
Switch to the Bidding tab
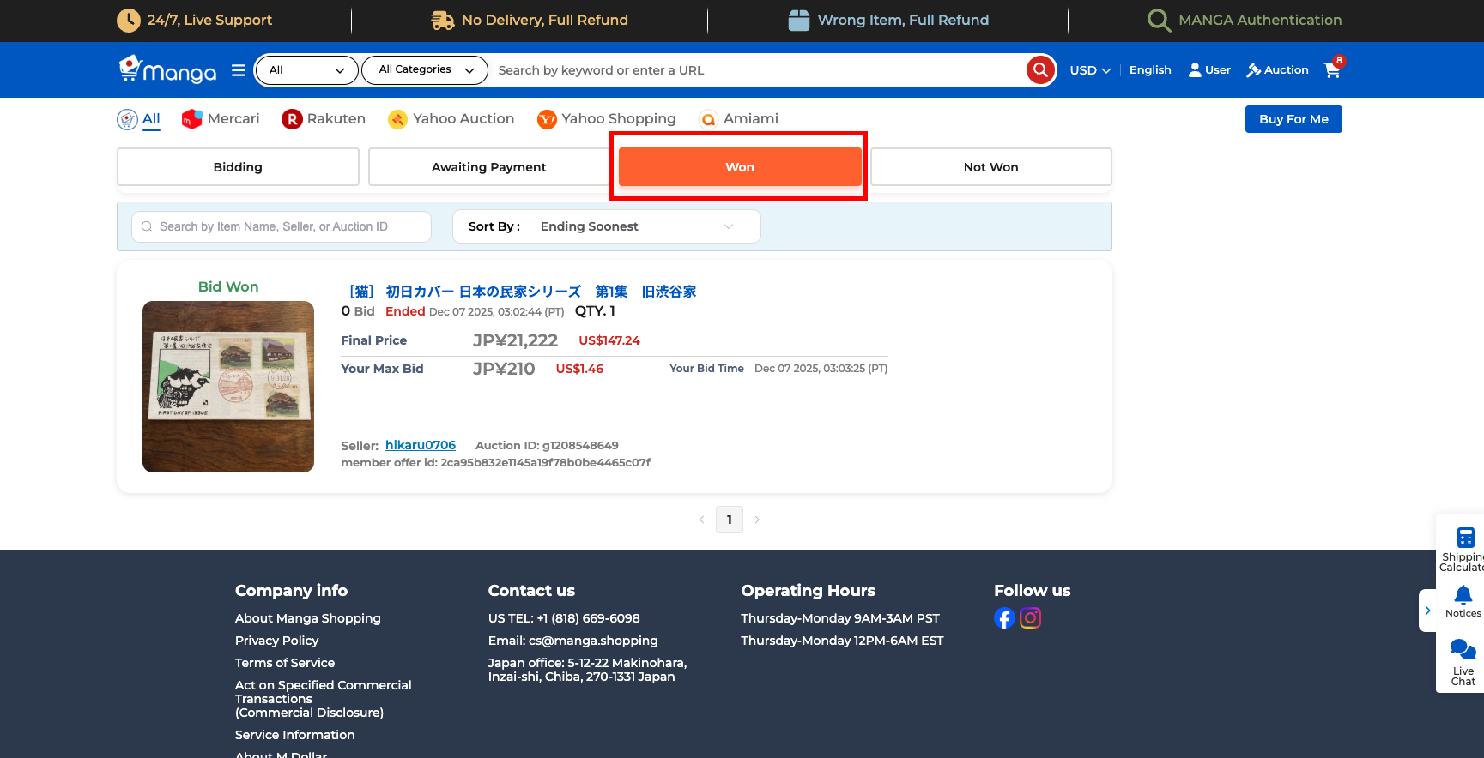pos(238,167)
